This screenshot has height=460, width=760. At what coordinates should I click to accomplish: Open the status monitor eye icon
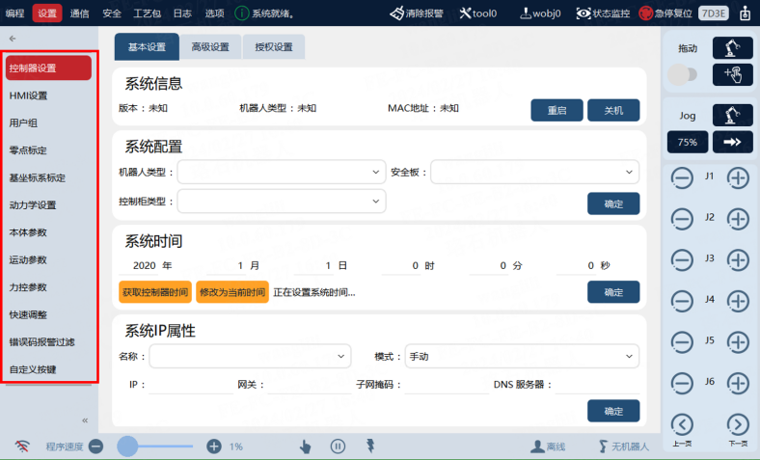[584, 14]
